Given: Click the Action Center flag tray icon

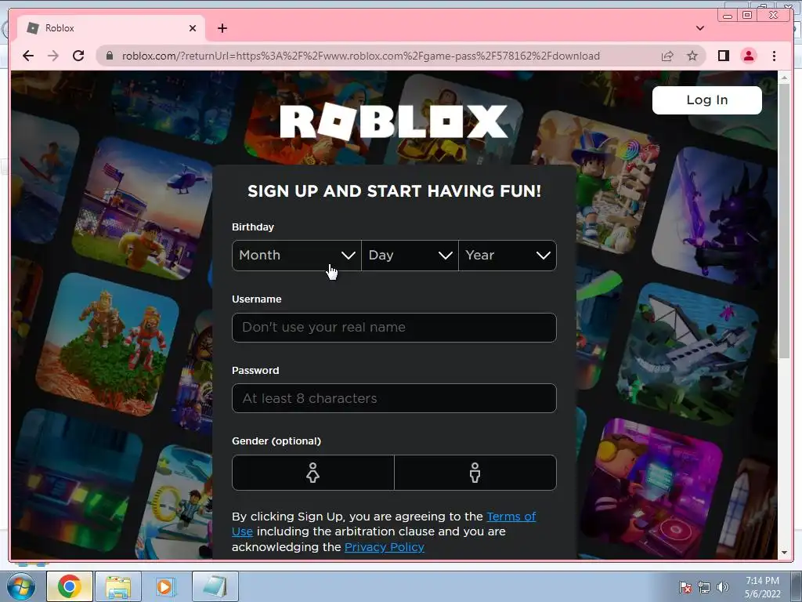Looking at the screenshot, I should 685,587.
